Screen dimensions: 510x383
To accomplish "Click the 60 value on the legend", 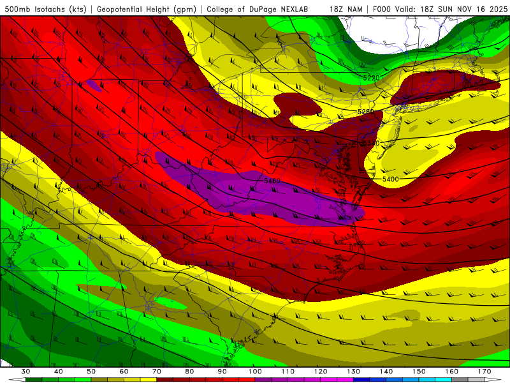I will coord(124,372).
